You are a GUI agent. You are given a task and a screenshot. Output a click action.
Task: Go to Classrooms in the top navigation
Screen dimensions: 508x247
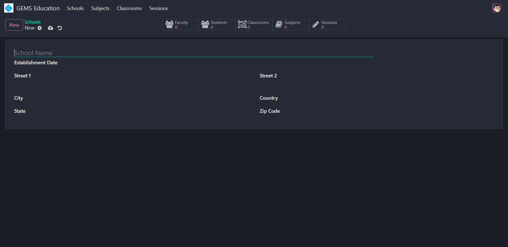tap(129, 8)
